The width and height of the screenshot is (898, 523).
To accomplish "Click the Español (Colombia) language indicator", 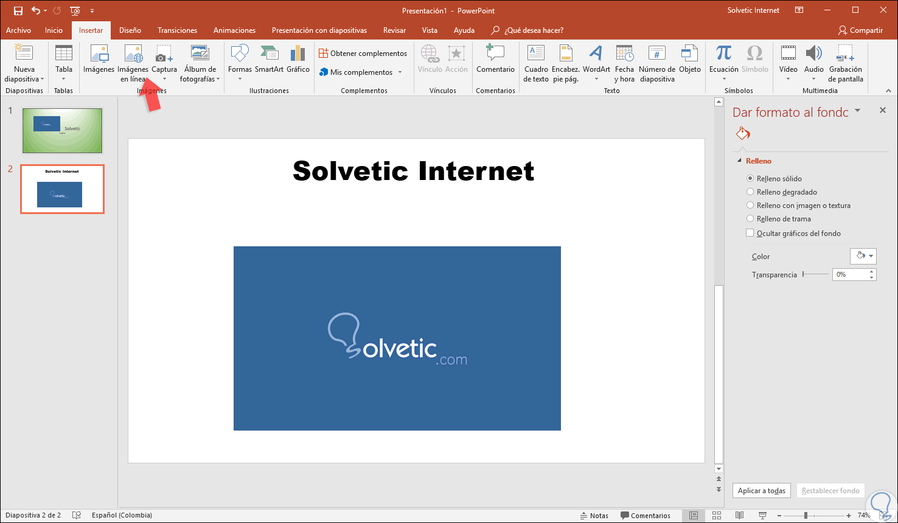I will tap(122, 515).
